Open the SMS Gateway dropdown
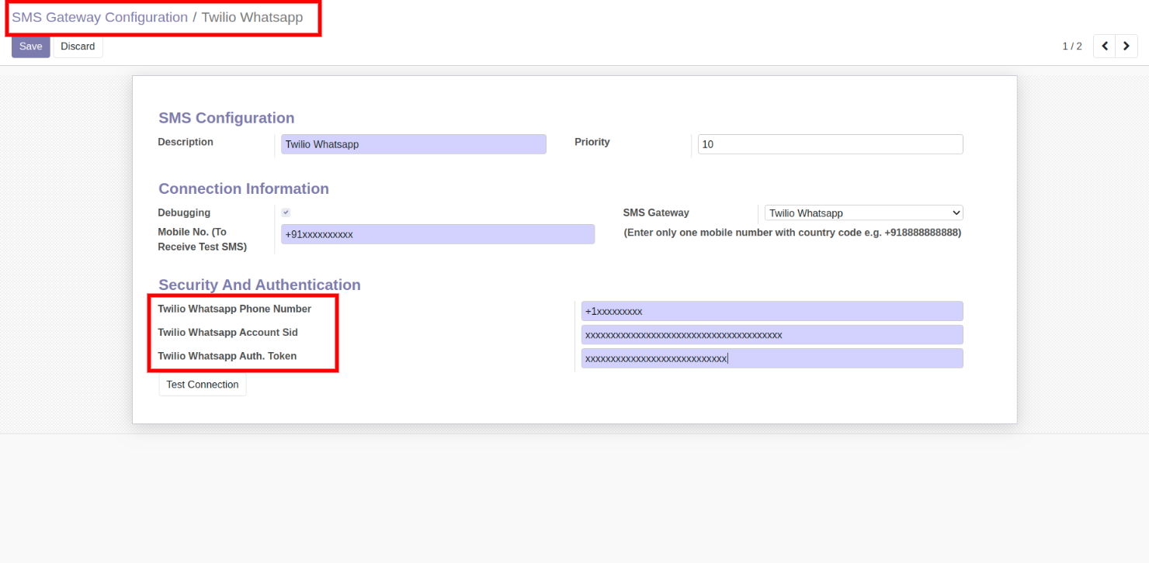Screen dimensions: 1149x563 click(x=863, y=213)
